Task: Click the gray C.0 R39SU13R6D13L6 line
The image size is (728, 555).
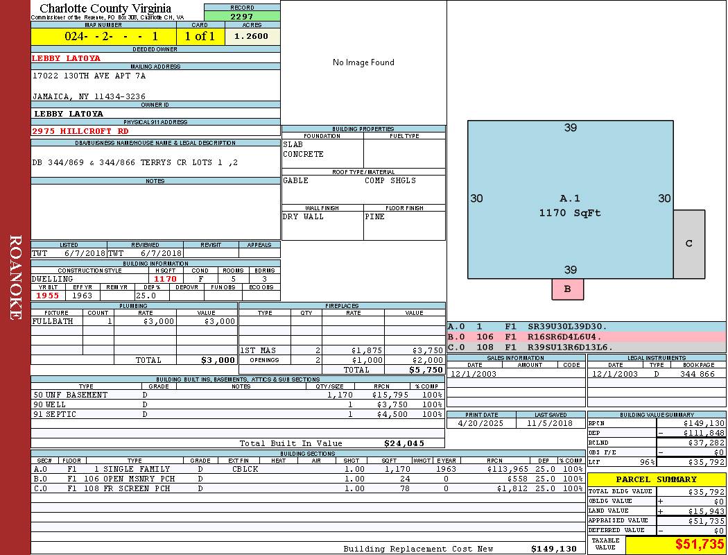Action: 587,348
